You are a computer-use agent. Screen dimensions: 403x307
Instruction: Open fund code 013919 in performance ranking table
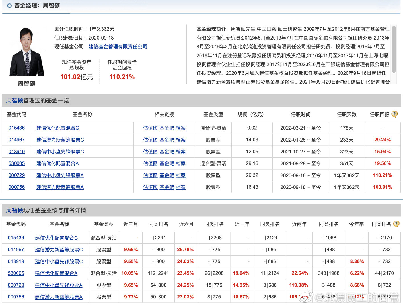(16, 261)
